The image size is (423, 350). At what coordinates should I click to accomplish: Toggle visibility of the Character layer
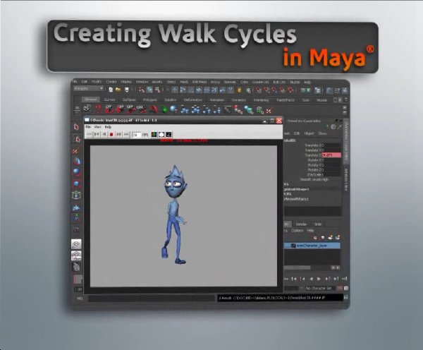[x=293, y=246]
